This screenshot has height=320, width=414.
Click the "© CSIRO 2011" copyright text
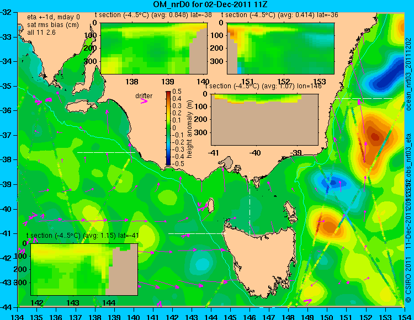[x=408, y=280]
